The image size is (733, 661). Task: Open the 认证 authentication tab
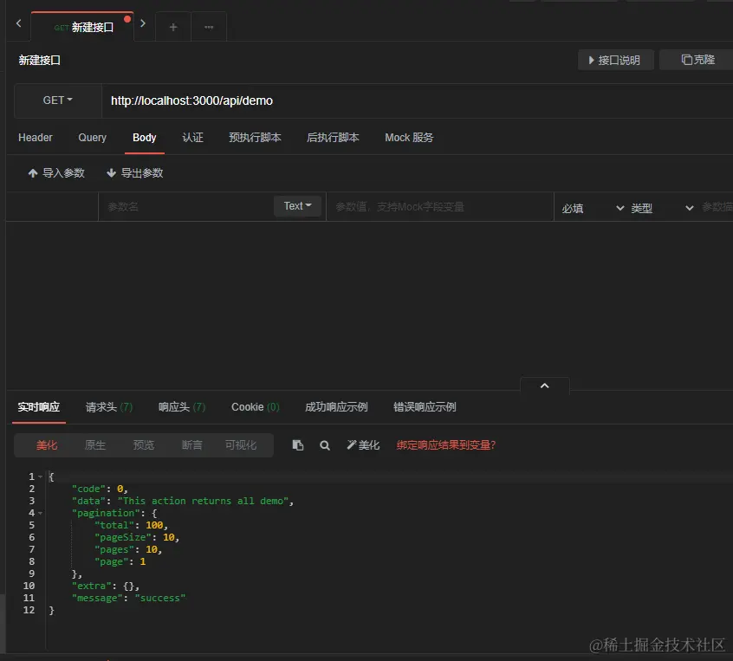coord(192,138)
